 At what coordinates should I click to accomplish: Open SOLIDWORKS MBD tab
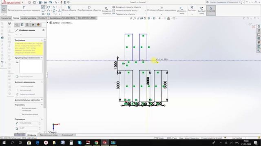(x=86, y=18)
